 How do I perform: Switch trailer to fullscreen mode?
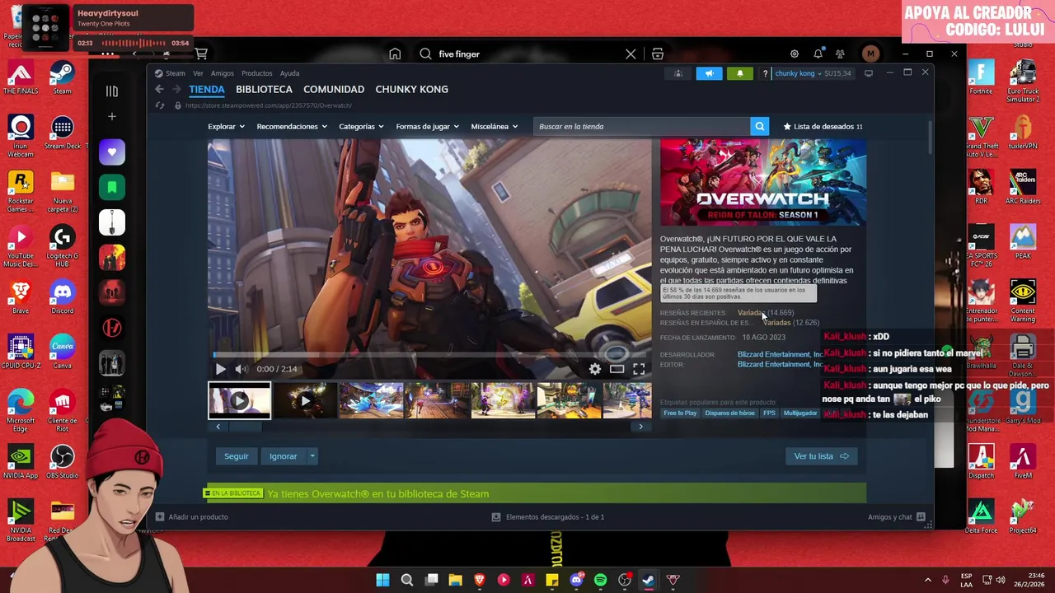639,369
